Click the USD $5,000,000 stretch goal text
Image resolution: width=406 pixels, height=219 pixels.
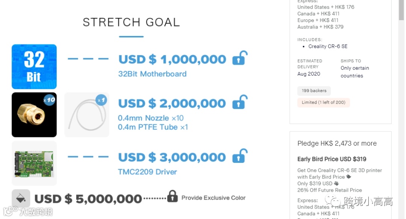(88, 199)
